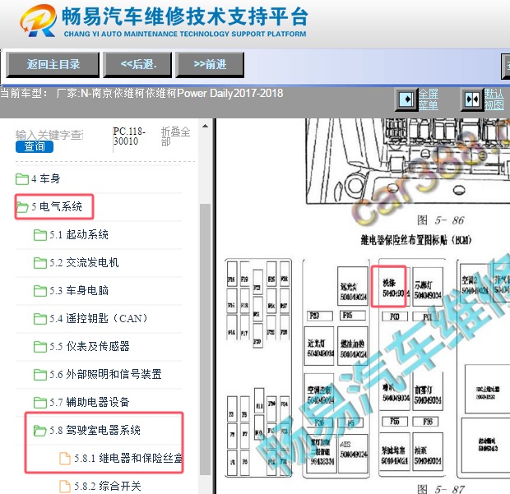
Task: Click the ABS relay box in diagram
Action: [353, 453]
